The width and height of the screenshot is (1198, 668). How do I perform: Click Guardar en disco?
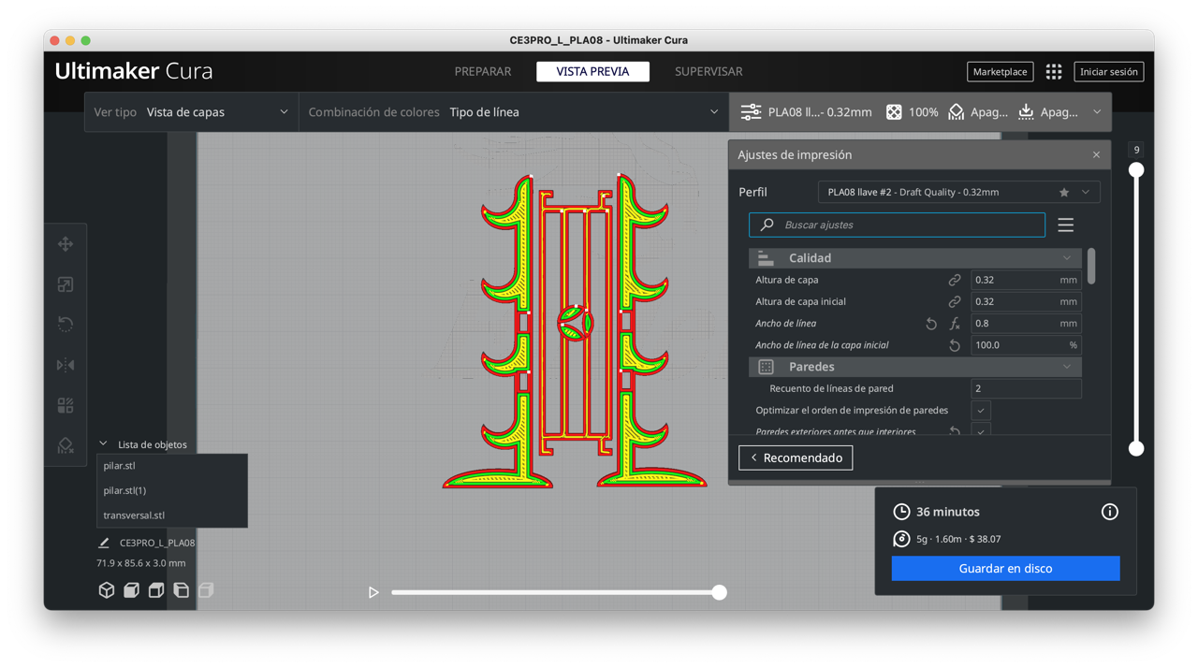1005,569
